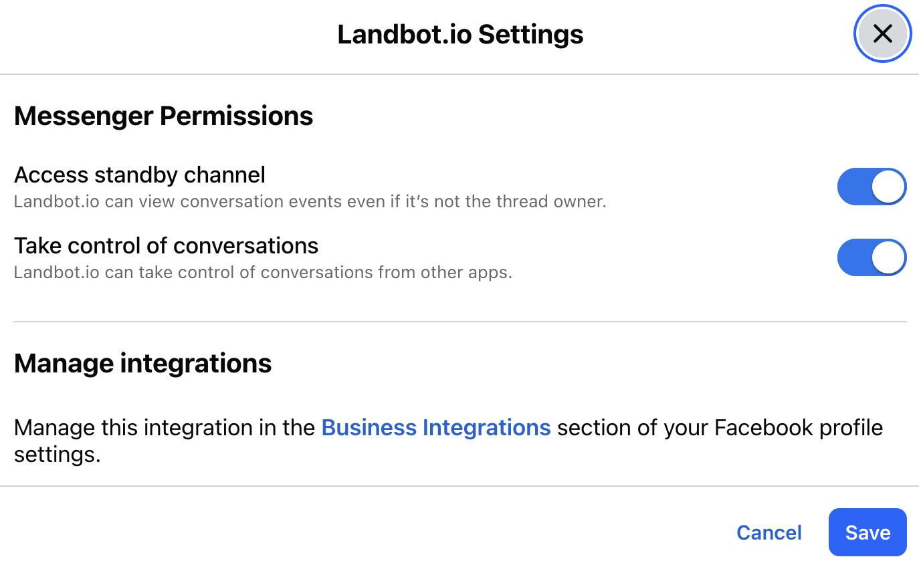Turn off Take control of conversations toggle
919x571 pixels.
[x=872, y=257]
